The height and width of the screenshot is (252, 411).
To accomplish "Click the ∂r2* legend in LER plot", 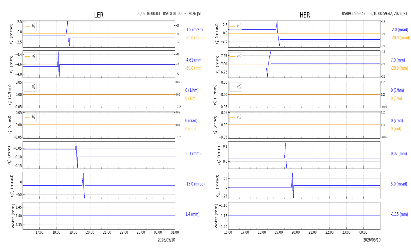I will (x=30, y=57).
